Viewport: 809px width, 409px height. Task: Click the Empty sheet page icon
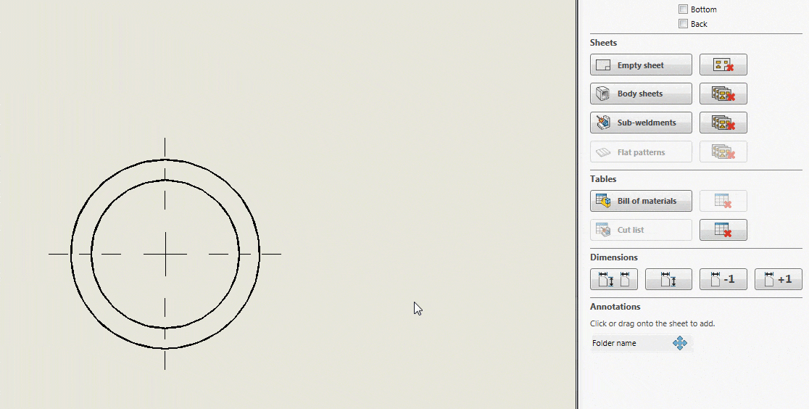pyautogui.click(x=602, y=65)
